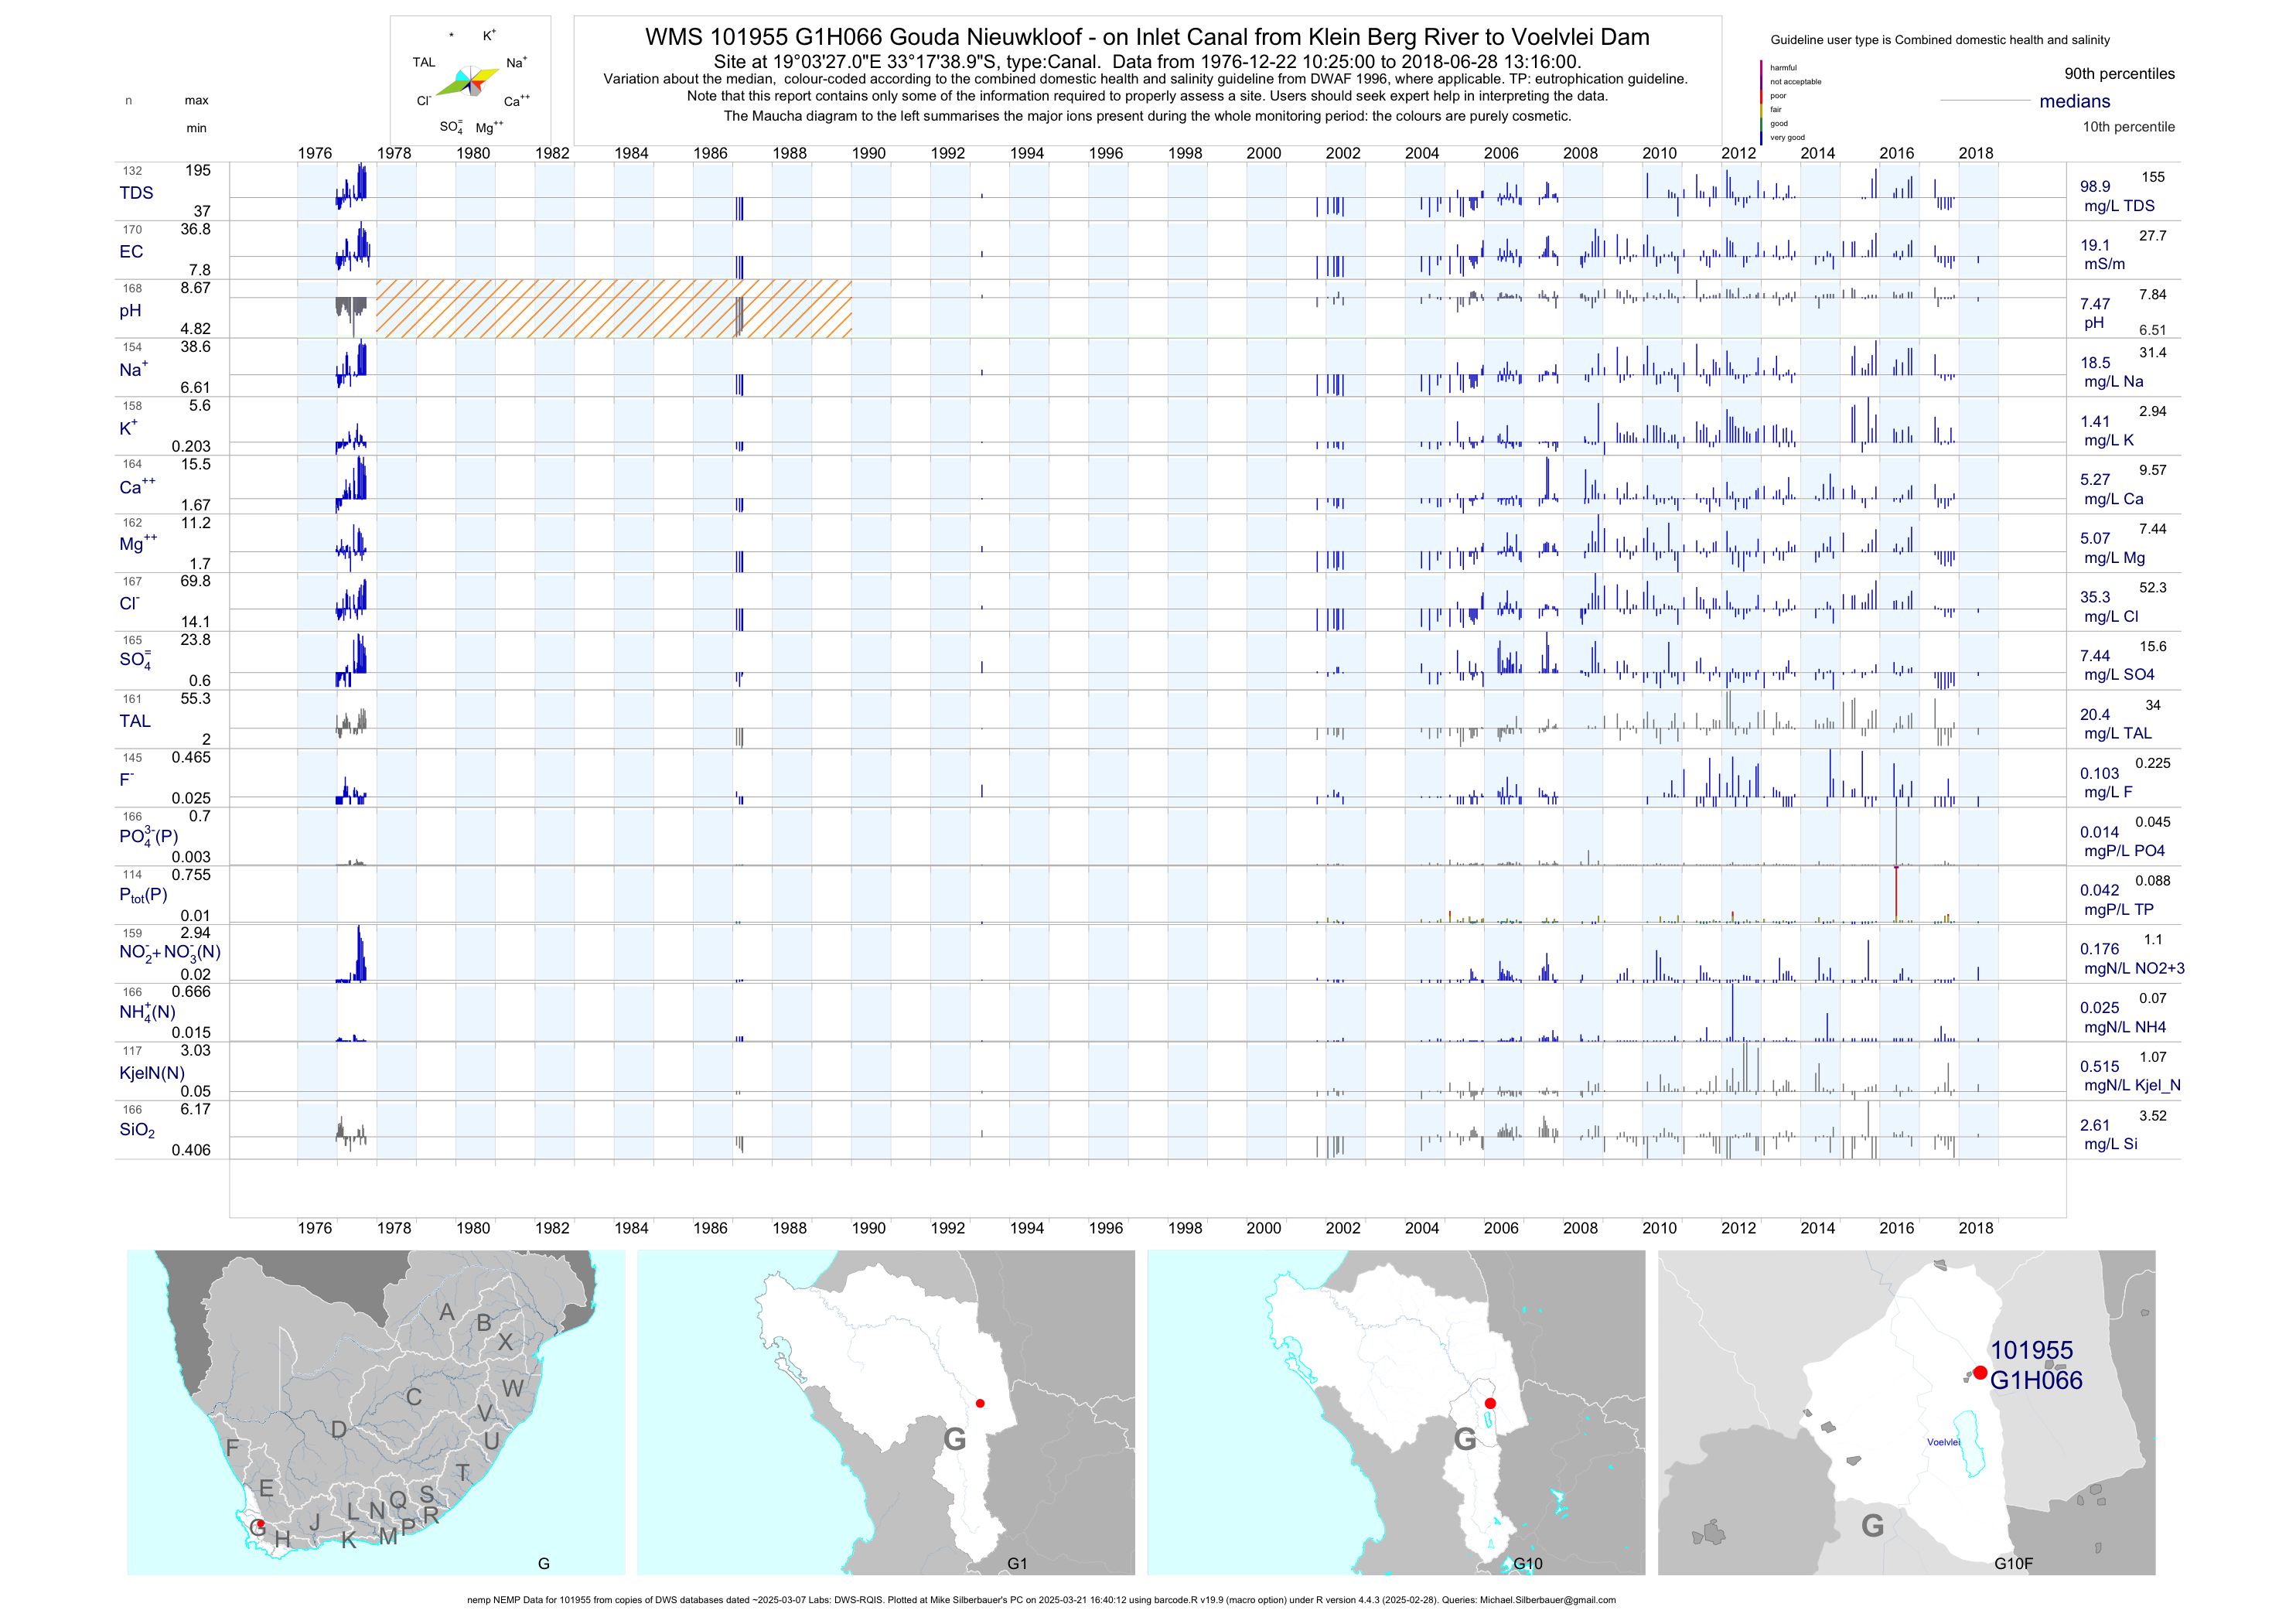2296x1624 pixels.
Task: Click the KjelN(N) row label
Action: pos(152,1073)
